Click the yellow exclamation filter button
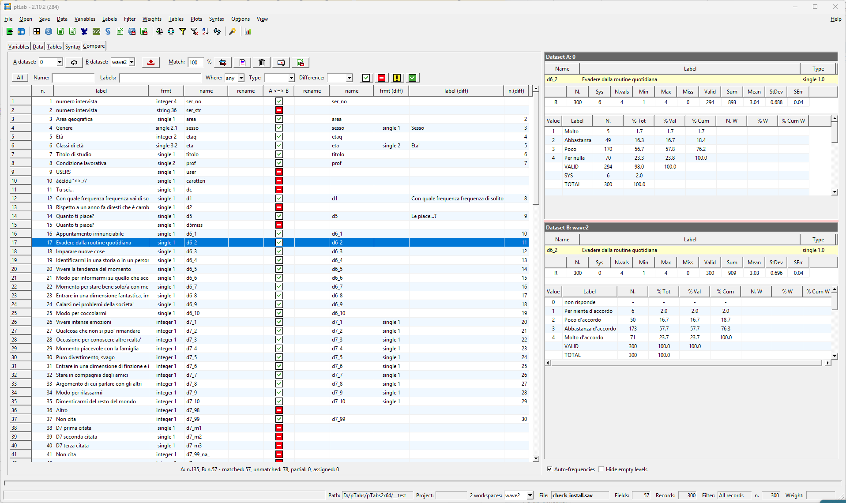The width and height of the screenshot is (846, 503). (x=397, y=78)
